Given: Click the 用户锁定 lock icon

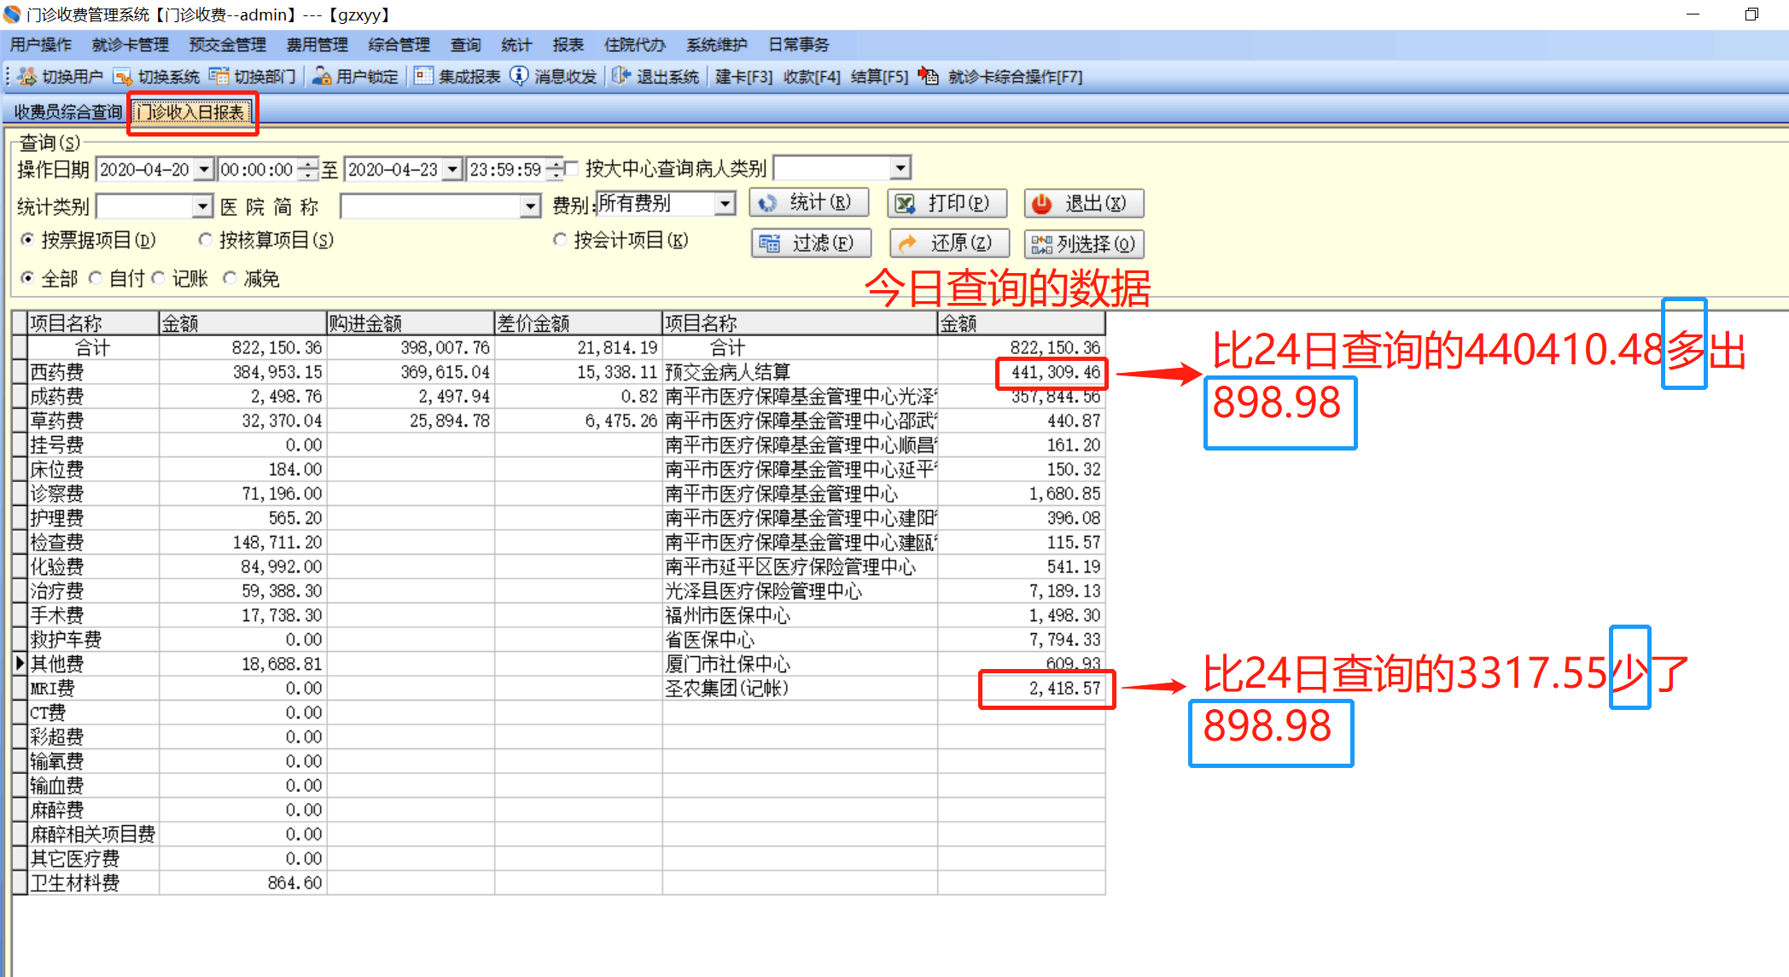Looking at the screenshot, I should click(x=322, y=77).
